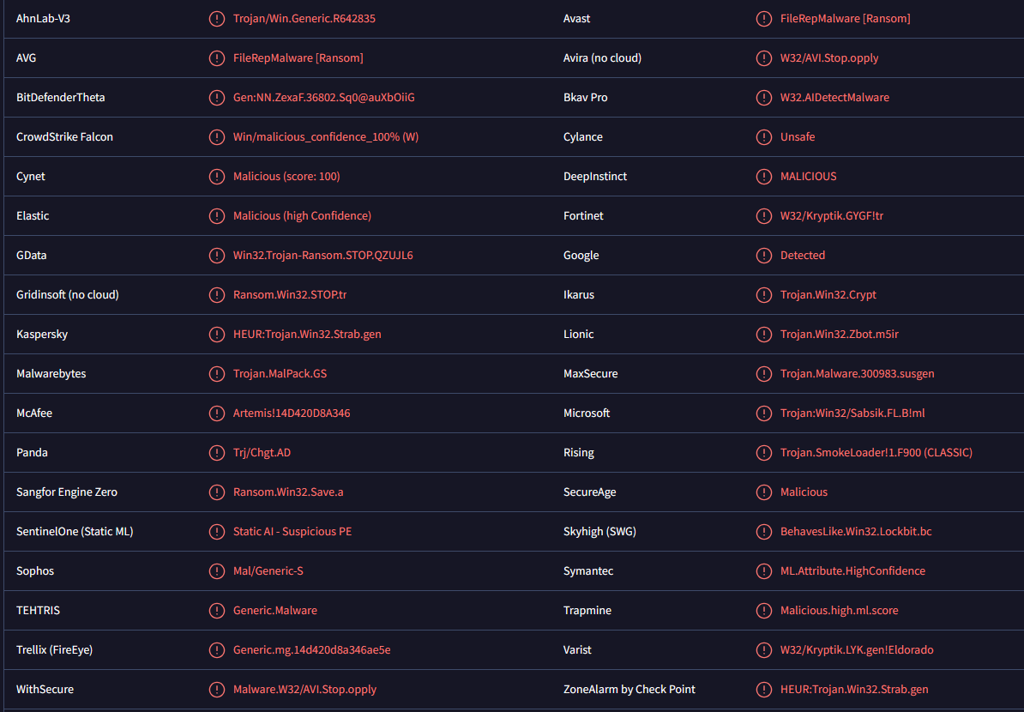Select the BitDefenderTheta vendor name
The height and width of the screenshot is (712, 1024).
pyautogui.click(x=61, y=97)
